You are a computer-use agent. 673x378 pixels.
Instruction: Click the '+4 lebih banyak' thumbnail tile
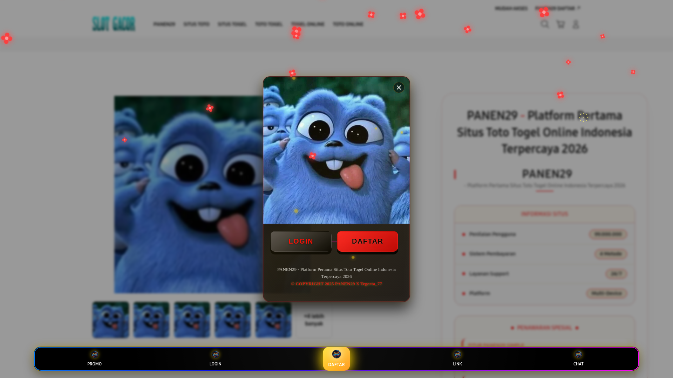point(314,320)
